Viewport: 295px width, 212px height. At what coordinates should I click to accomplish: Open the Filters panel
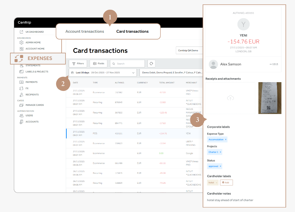78,63
